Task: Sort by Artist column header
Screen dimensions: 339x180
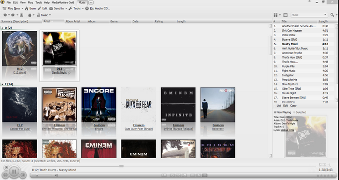Action: pos(54,21)
